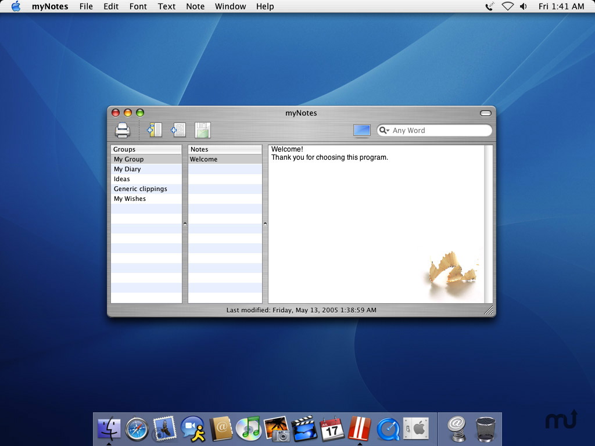The width and height of the screenshot is (595, 446).
Task: Open Finder from the Dock
Action: (109, 429)
